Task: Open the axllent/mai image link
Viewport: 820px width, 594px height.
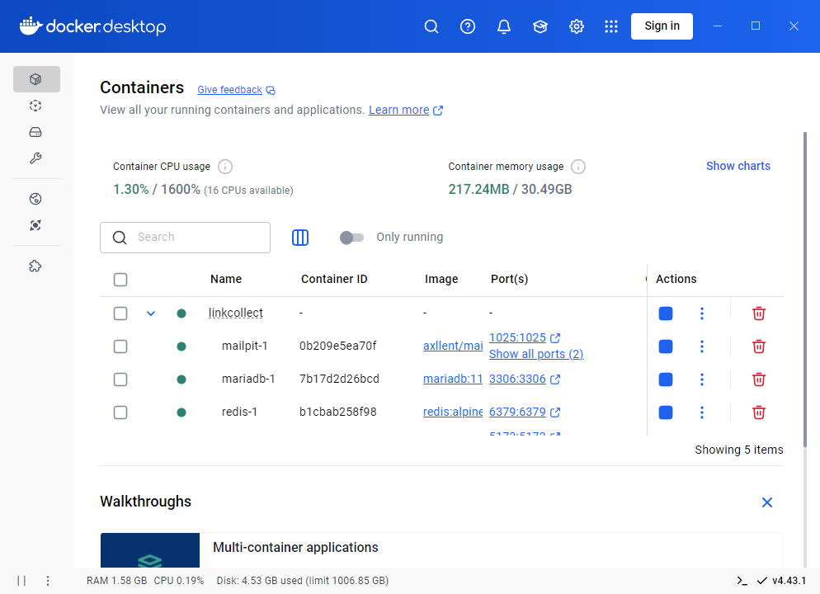Action: (x=453, y=346)
